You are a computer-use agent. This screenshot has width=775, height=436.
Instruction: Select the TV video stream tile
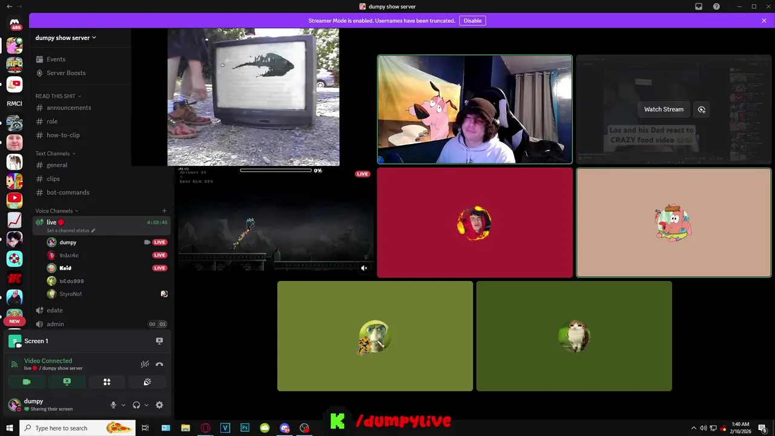[253, 97]
